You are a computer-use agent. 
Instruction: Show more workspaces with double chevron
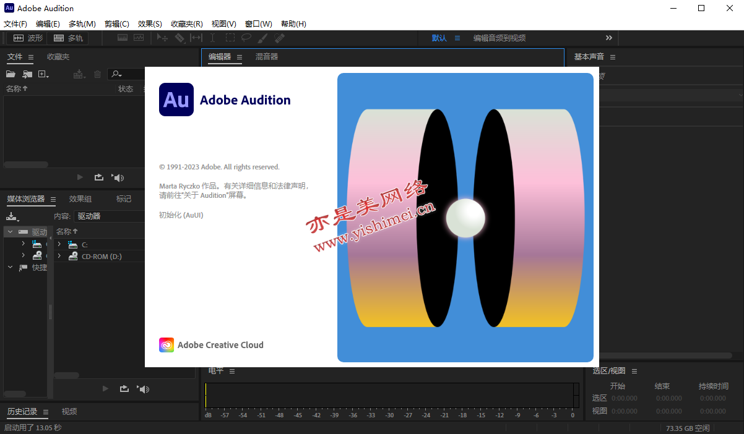[x=608, y=38]
